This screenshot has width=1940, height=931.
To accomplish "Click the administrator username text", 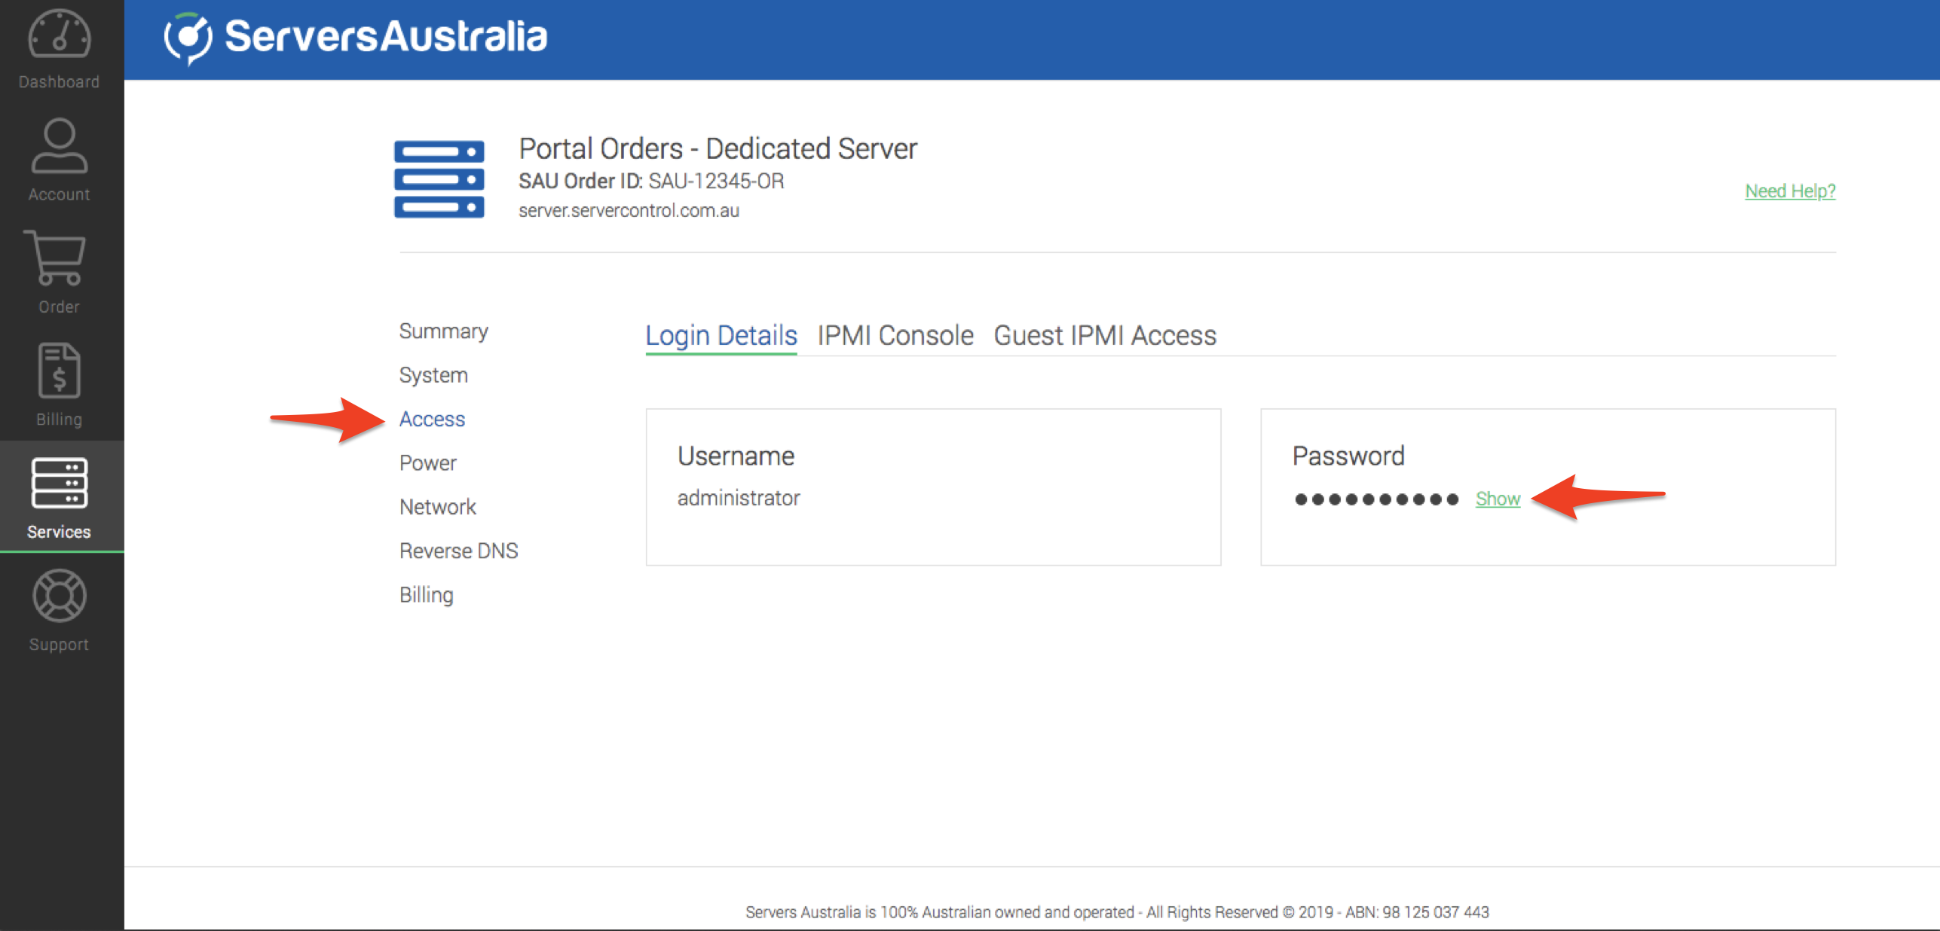I will click(x=738, y=498).
